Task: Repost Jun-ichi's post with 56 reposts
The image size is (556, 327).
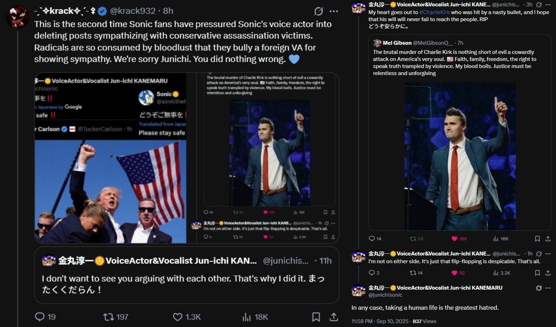Action: [x=413, y=239]
